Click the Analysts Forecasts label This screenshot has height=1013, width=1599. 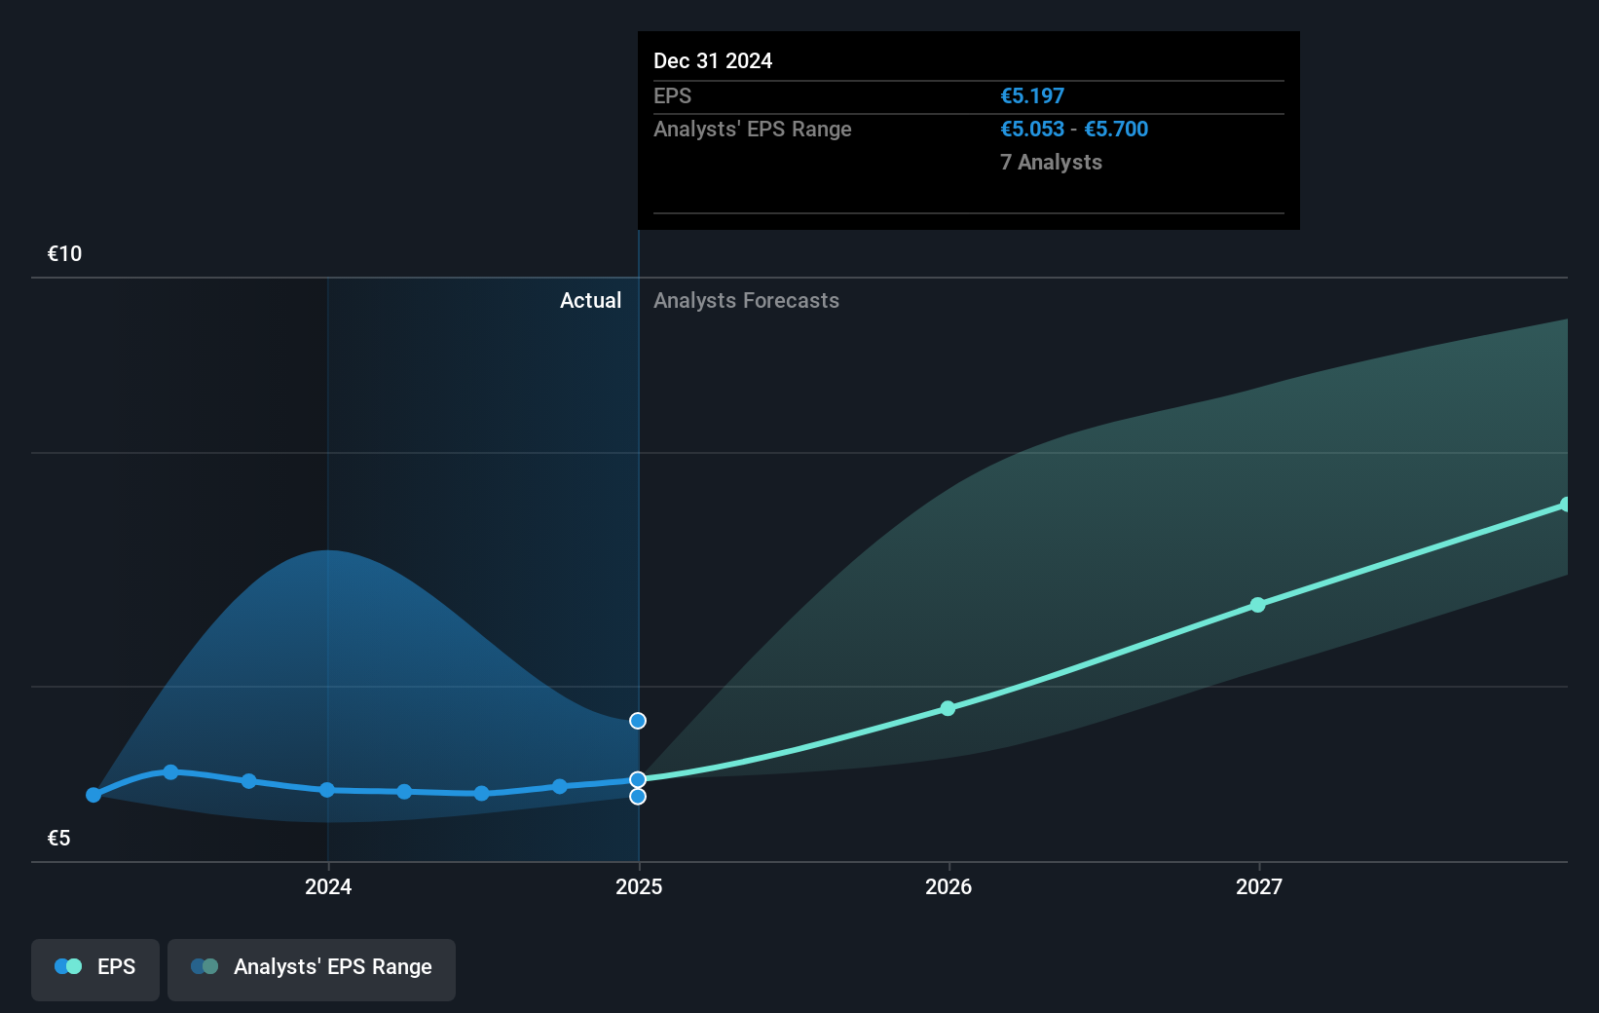point(746,300)
